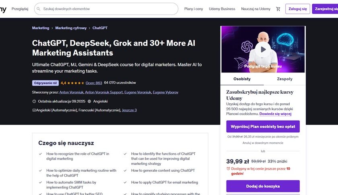
Task: Click the Zaloguj się button
Action: (298, 9)
